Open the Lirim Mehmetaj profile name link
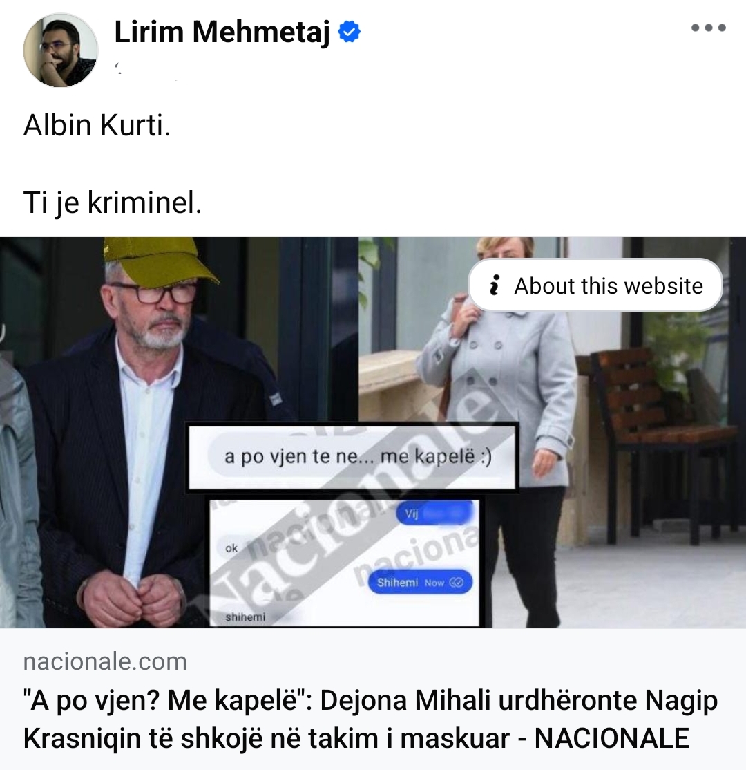The width and height of the screenshot is (746, 770). click(x=222, y=32)
